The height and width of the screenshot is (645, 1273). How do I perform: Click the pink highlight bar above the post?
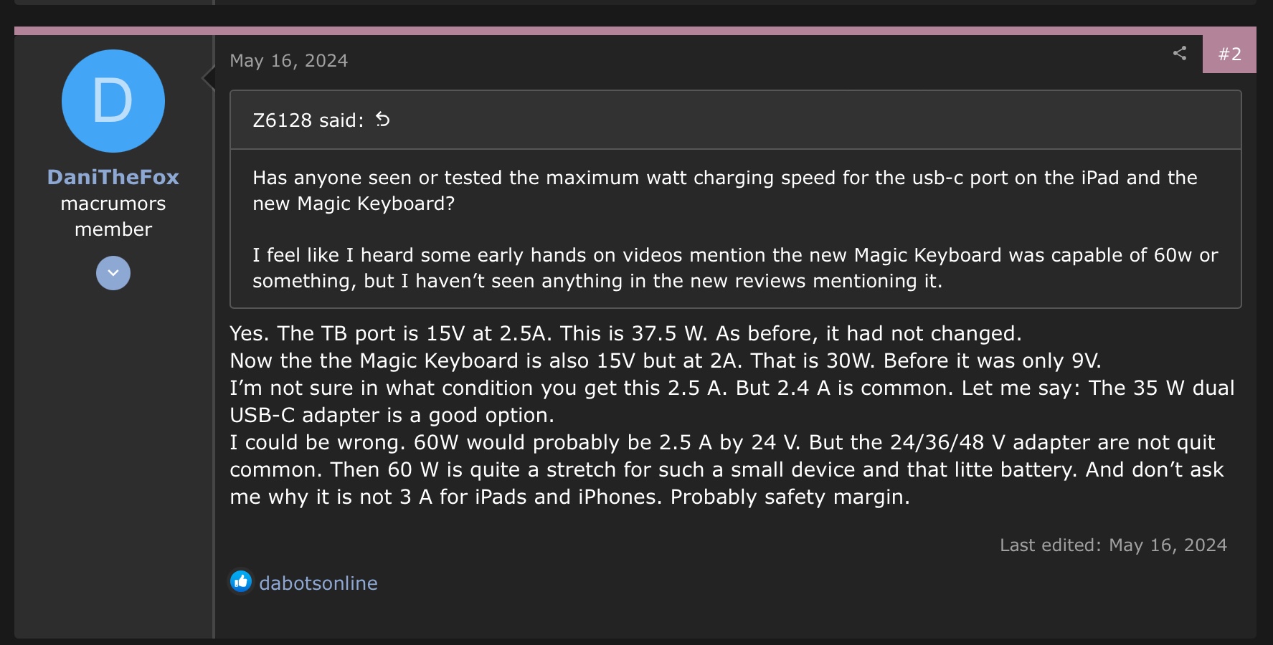tap(608, 31)
